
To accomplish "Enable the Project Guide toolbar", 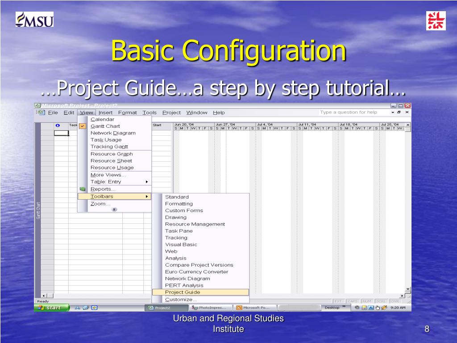I will 200,292.
